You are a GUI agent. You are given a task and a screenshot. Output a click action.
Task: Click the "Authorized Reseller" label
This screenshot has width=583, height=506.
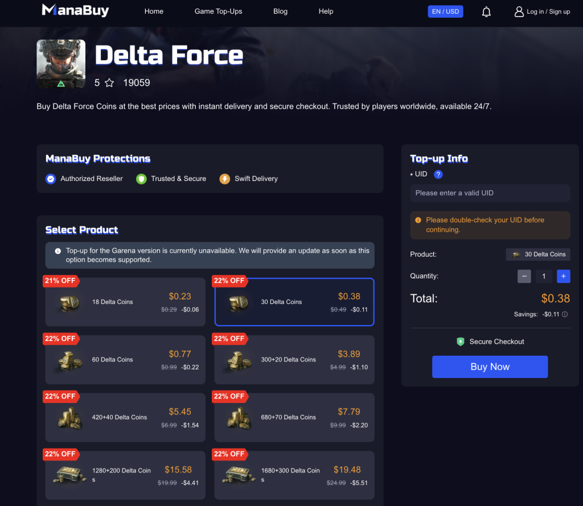point(92,179)
